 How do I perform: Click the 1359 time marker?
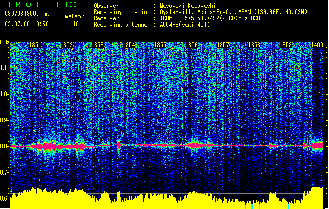pyautogui.click(x=286, y=45)
